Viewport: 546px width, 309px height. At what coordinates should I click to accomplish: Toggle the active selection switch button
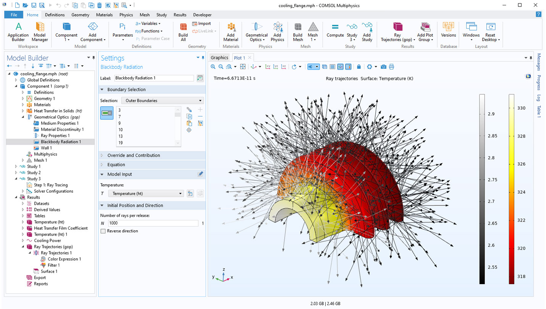pyautogui.click(x=107, y=113)
